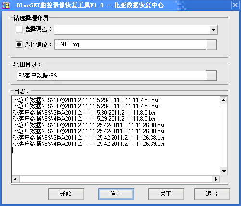Click the 退出 button
Screen dimensions: 241x206
click(x=212, y=194)
